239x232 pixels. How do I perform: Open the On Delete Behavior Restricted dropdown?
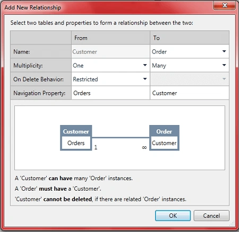point(110,79)
